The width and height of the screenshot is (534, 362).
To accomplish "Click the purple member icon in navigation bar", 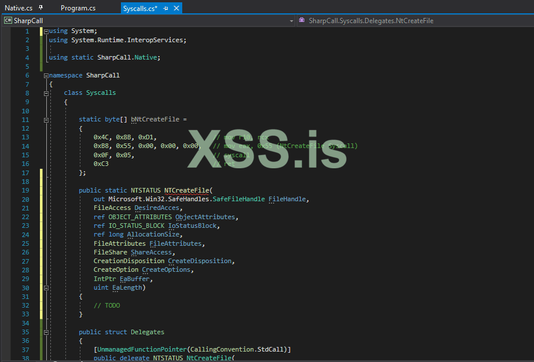I will click(302, 20).
